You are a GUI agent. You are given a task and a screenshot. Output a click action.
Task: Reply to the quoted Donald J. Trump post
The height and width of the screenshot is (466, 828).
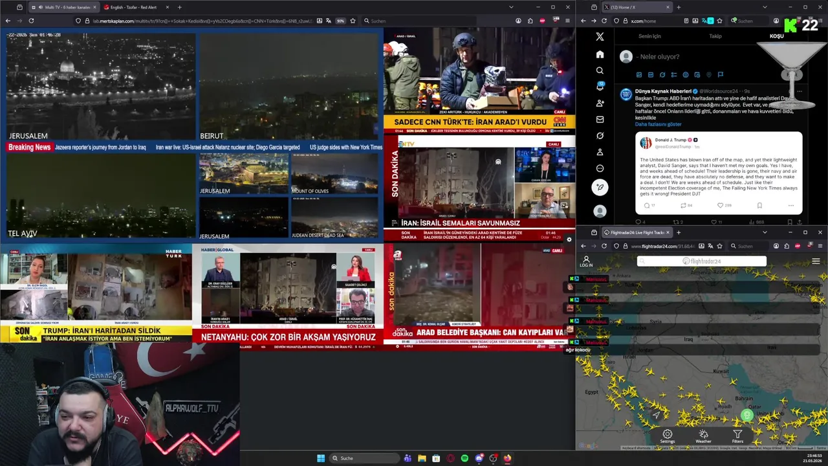(x=646, y=205)
